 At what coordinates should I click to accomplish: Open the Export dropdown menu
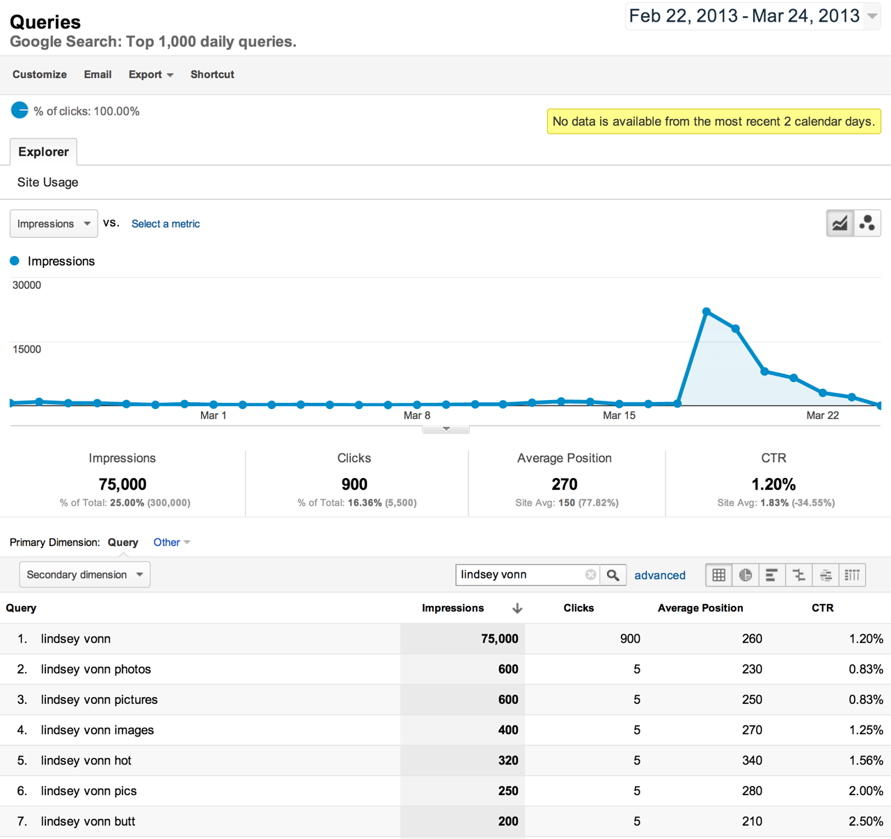(150, 74)
